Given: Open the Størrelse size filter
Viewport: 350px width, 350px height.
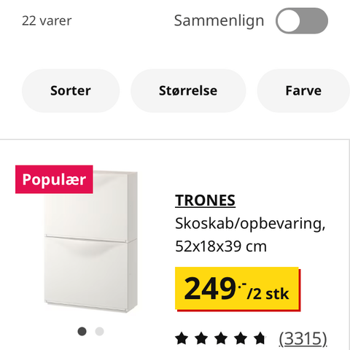Looking at the screenshot, I should point(188,90).
